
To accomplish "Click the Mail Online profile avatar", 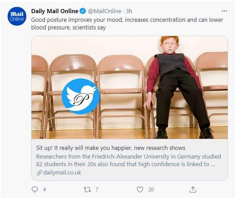I will coord(17,17).
